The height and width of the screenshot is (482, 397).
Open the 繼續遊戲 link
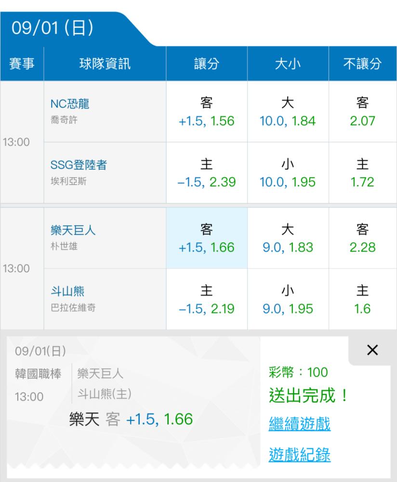(300, 424)
